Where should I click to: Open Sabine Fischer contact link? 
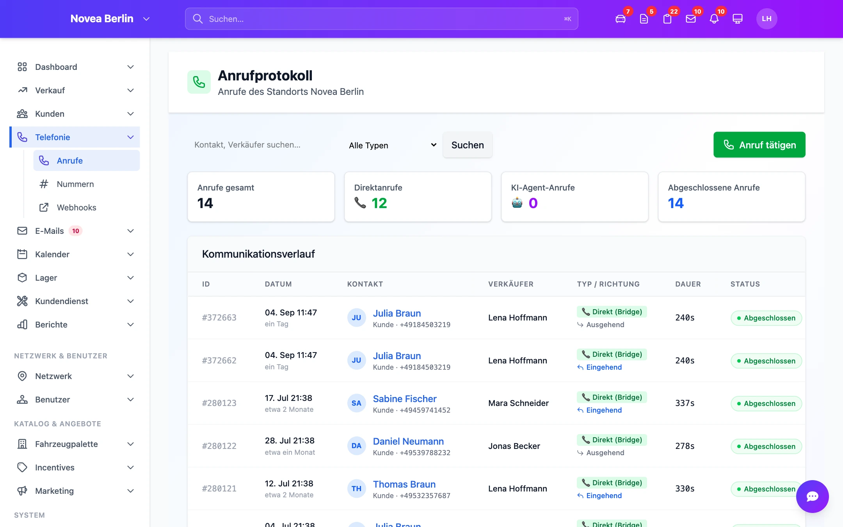click(x=404, y=399)
